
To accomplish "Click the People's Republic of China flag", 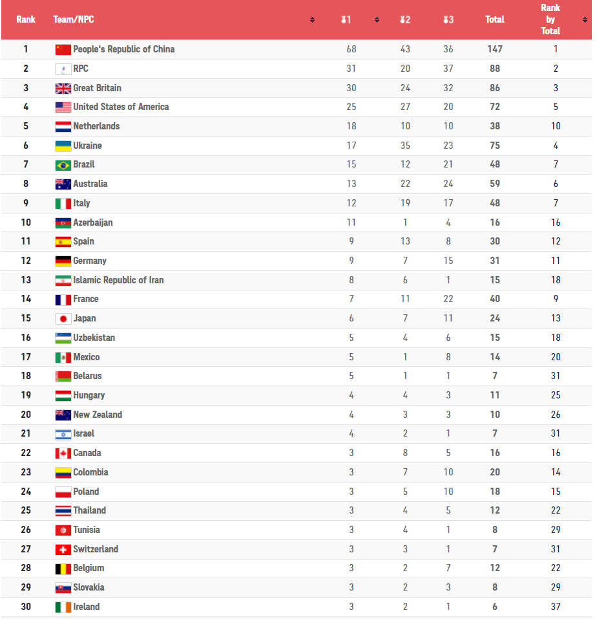I will click(63, 49).
